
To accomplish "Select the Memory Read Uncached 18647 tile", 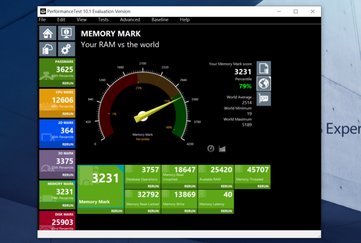I will click(x=179, y=174).
